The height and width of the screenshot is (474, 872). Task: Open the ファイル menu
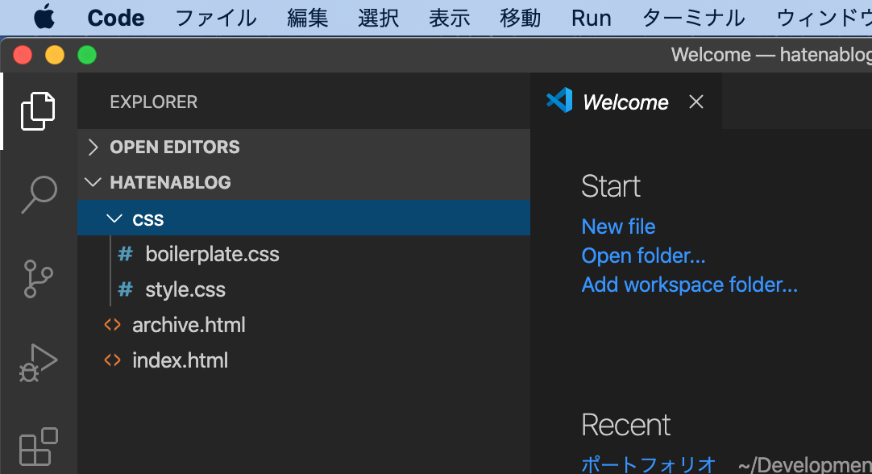click(215, 17)
